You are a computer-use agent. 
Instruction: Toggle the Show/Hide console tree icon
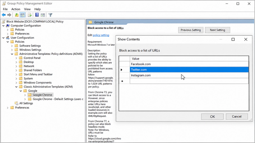[22, 15]
